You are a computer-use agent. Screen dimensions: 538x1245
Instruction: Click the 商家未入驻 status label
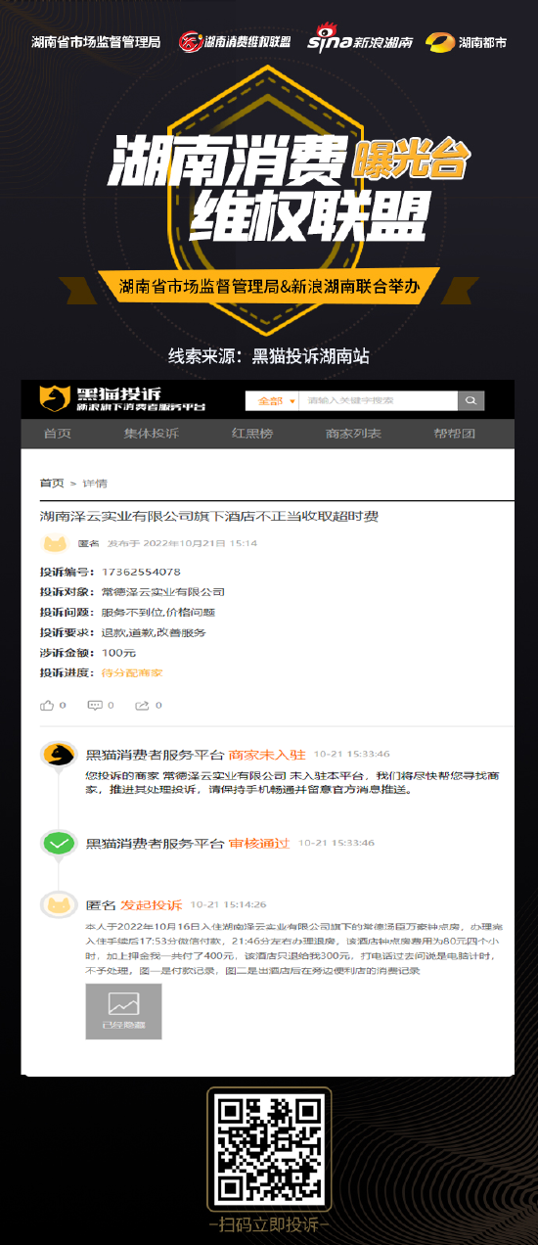267,755
